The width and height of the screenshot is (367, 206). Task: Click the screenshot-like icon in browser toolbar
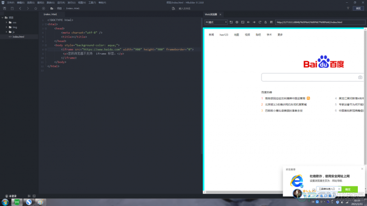tap(243, 22)
